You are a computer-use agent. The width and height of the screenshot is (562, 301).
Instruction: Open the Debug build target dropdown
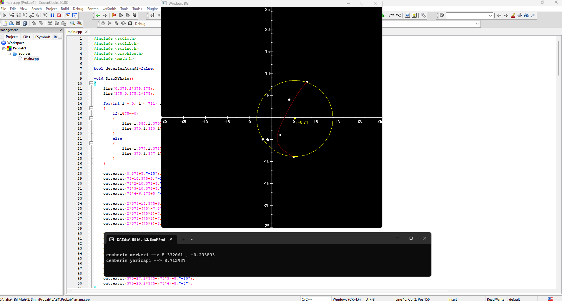pyautogui.click(x=147, y=24)
